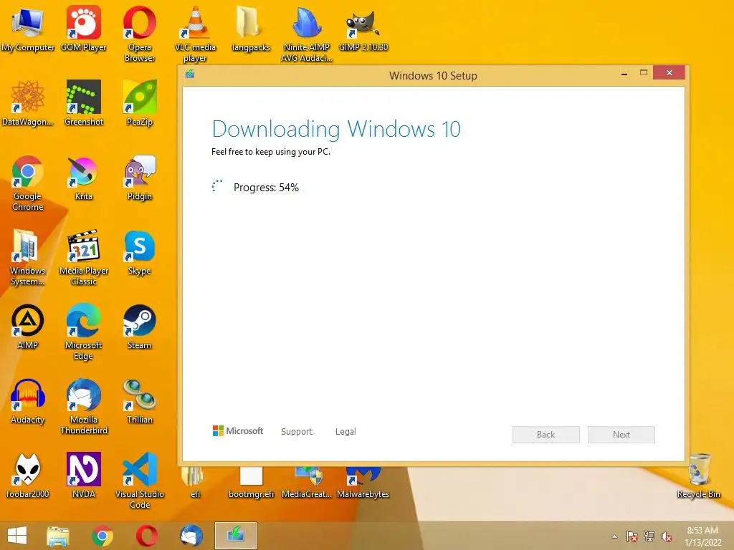Open the Support link in Setup
This screenshot has height=550, width=734.
296,431
